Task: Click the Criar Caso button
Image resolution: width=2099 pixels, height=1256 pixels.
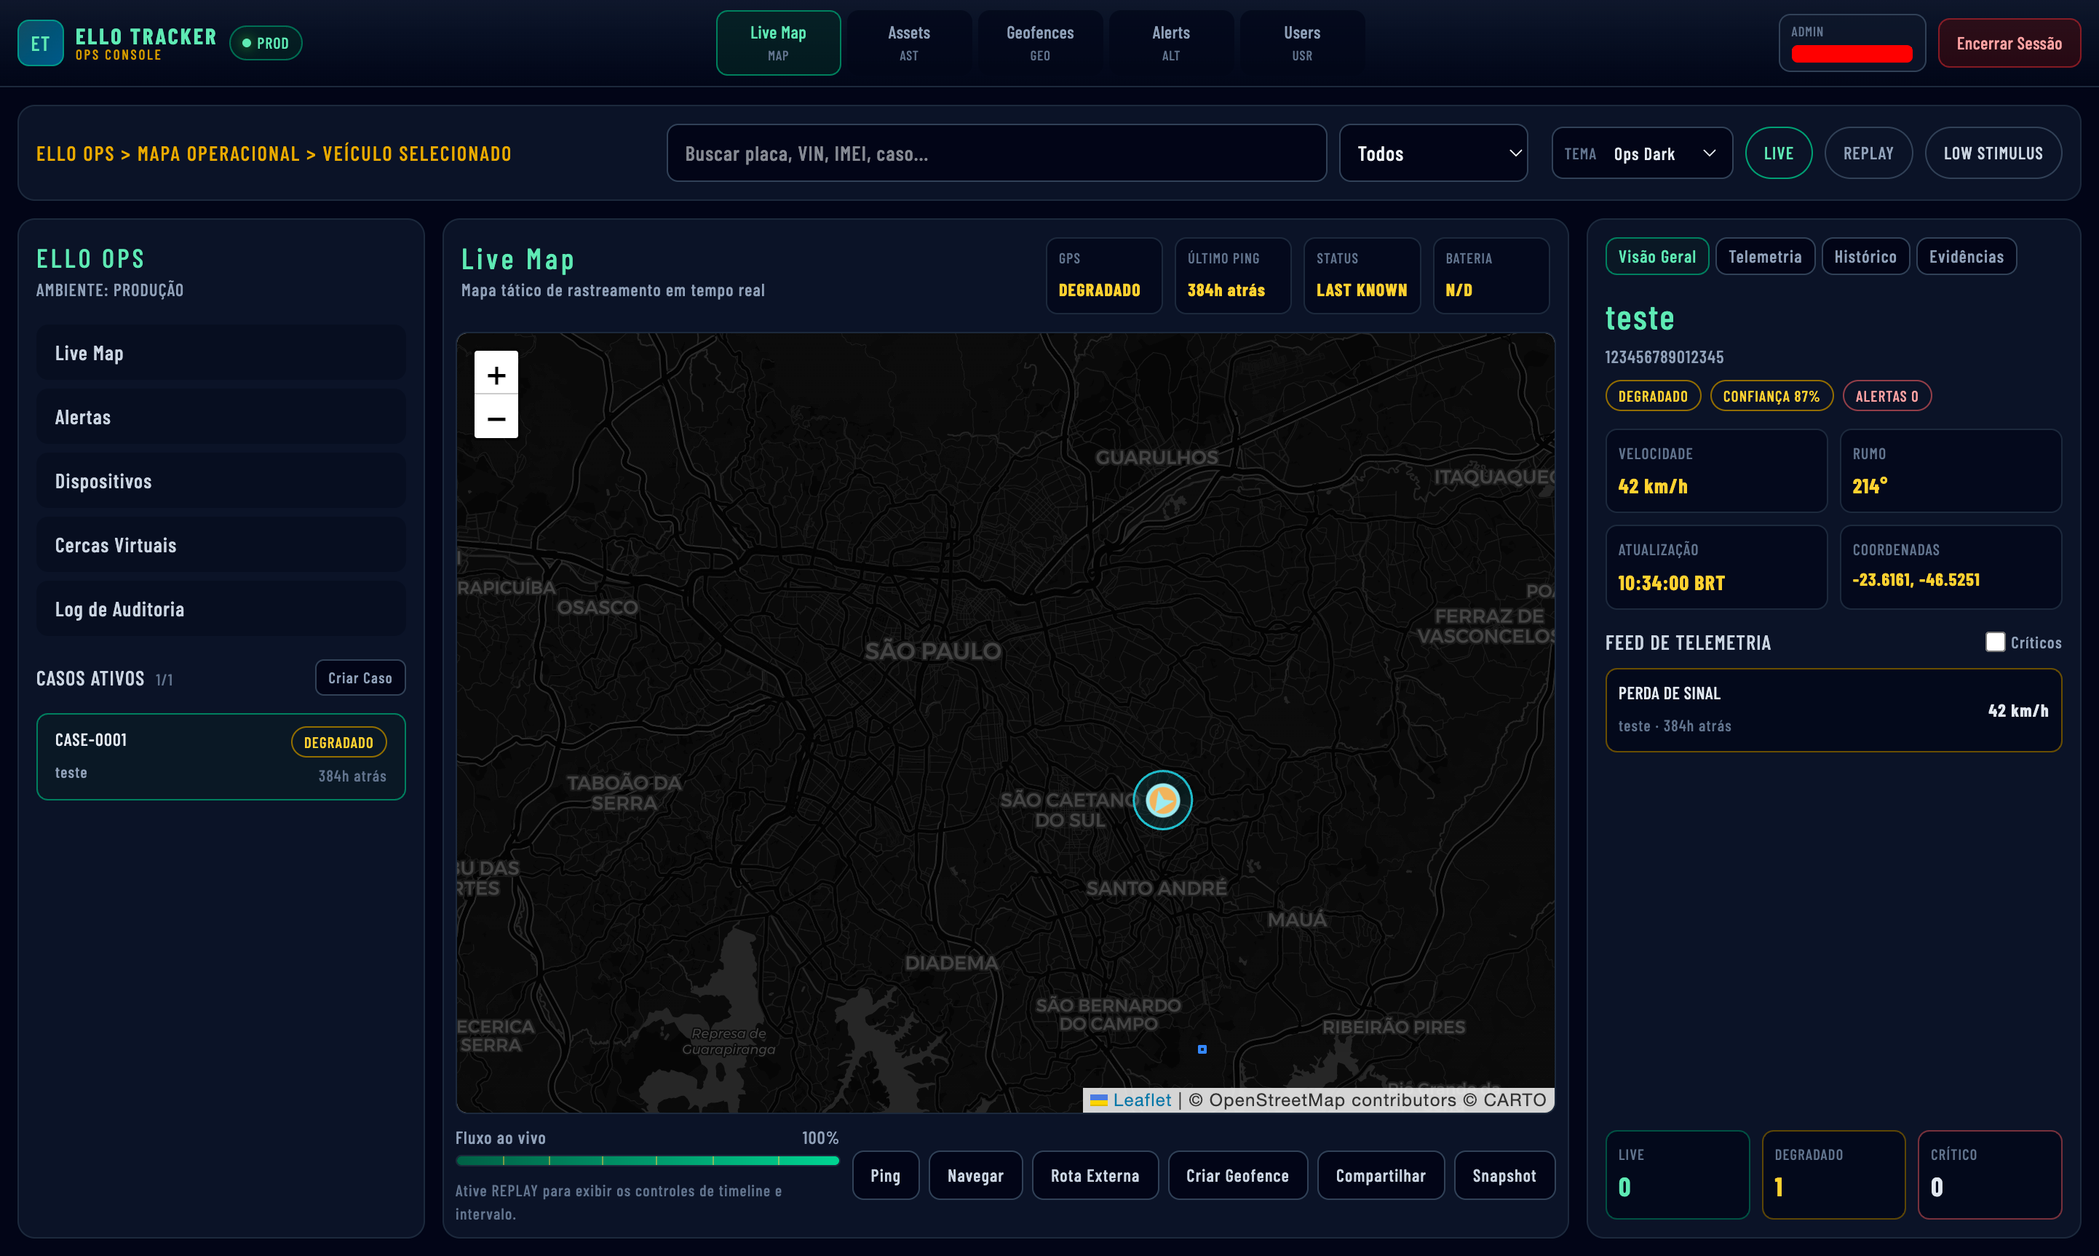Action: (x=360, y=678)
